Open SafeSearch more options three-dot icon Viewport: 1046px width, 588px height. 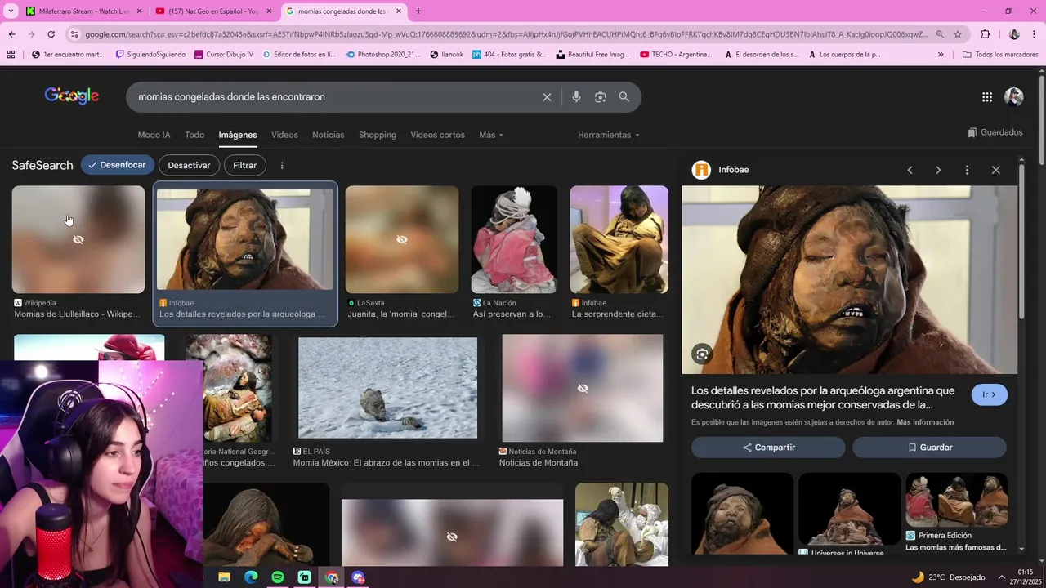[x=282, y=165]
